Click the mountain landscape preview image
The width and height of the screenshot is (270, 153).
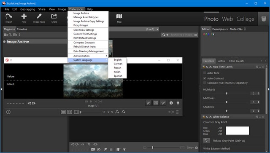[x=93, y=81]
